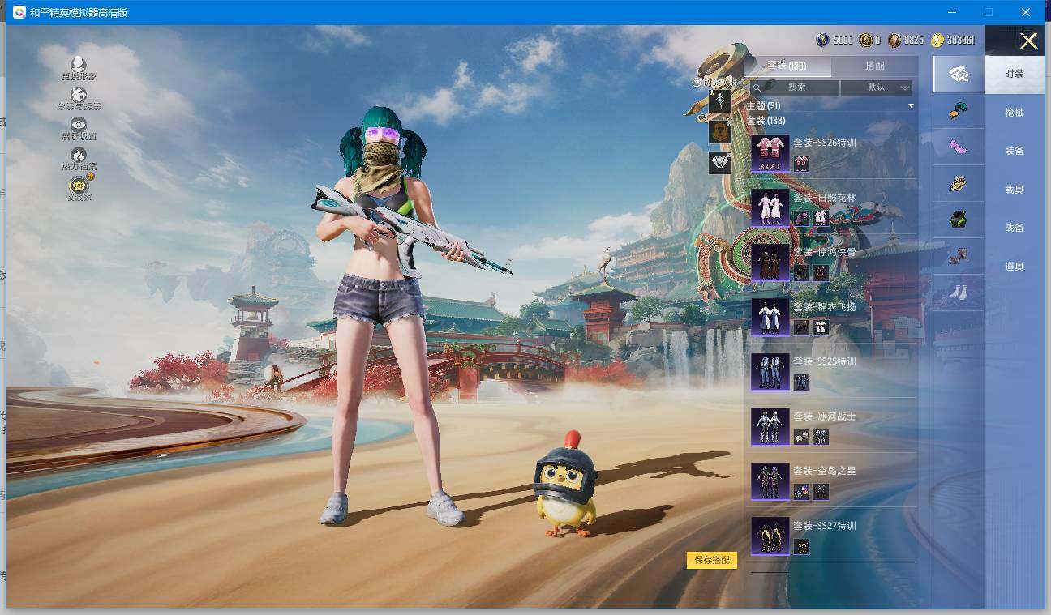
Task: Open the 时装 fashion tab
Action: [x=1015, y=74]
